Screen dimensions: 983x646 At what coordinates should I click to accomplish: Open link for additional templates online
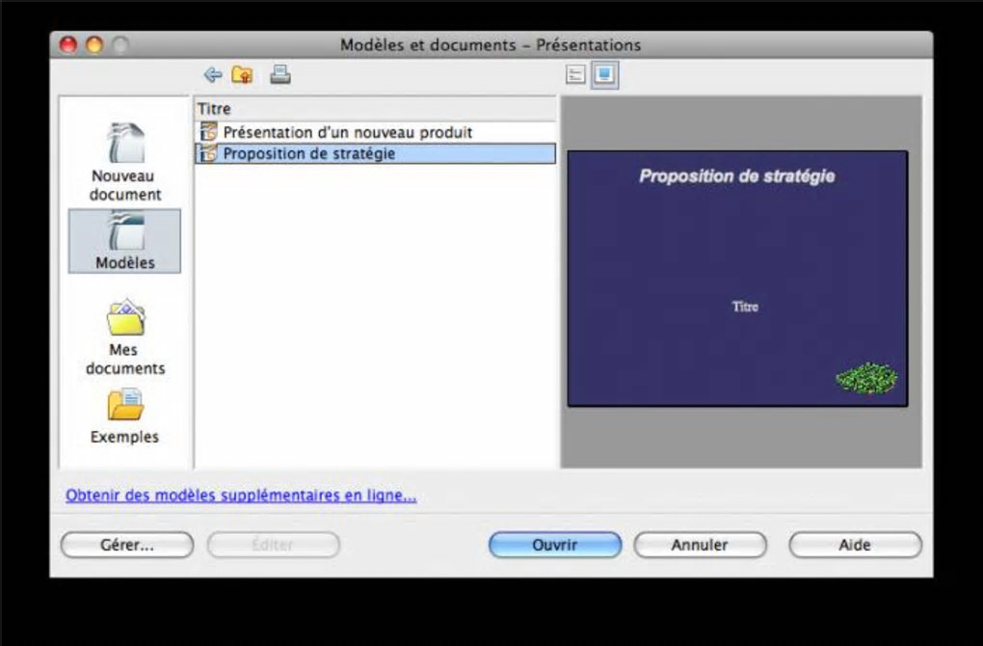coord(241,496)
